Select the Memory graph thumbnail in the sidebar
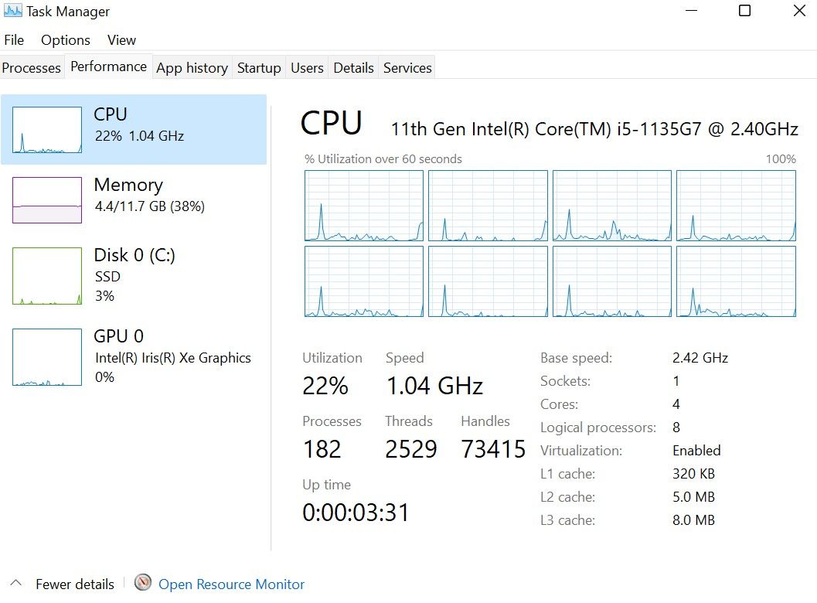Image resolution: width=817 pixels, height=603 pixels. coord(46,199)
